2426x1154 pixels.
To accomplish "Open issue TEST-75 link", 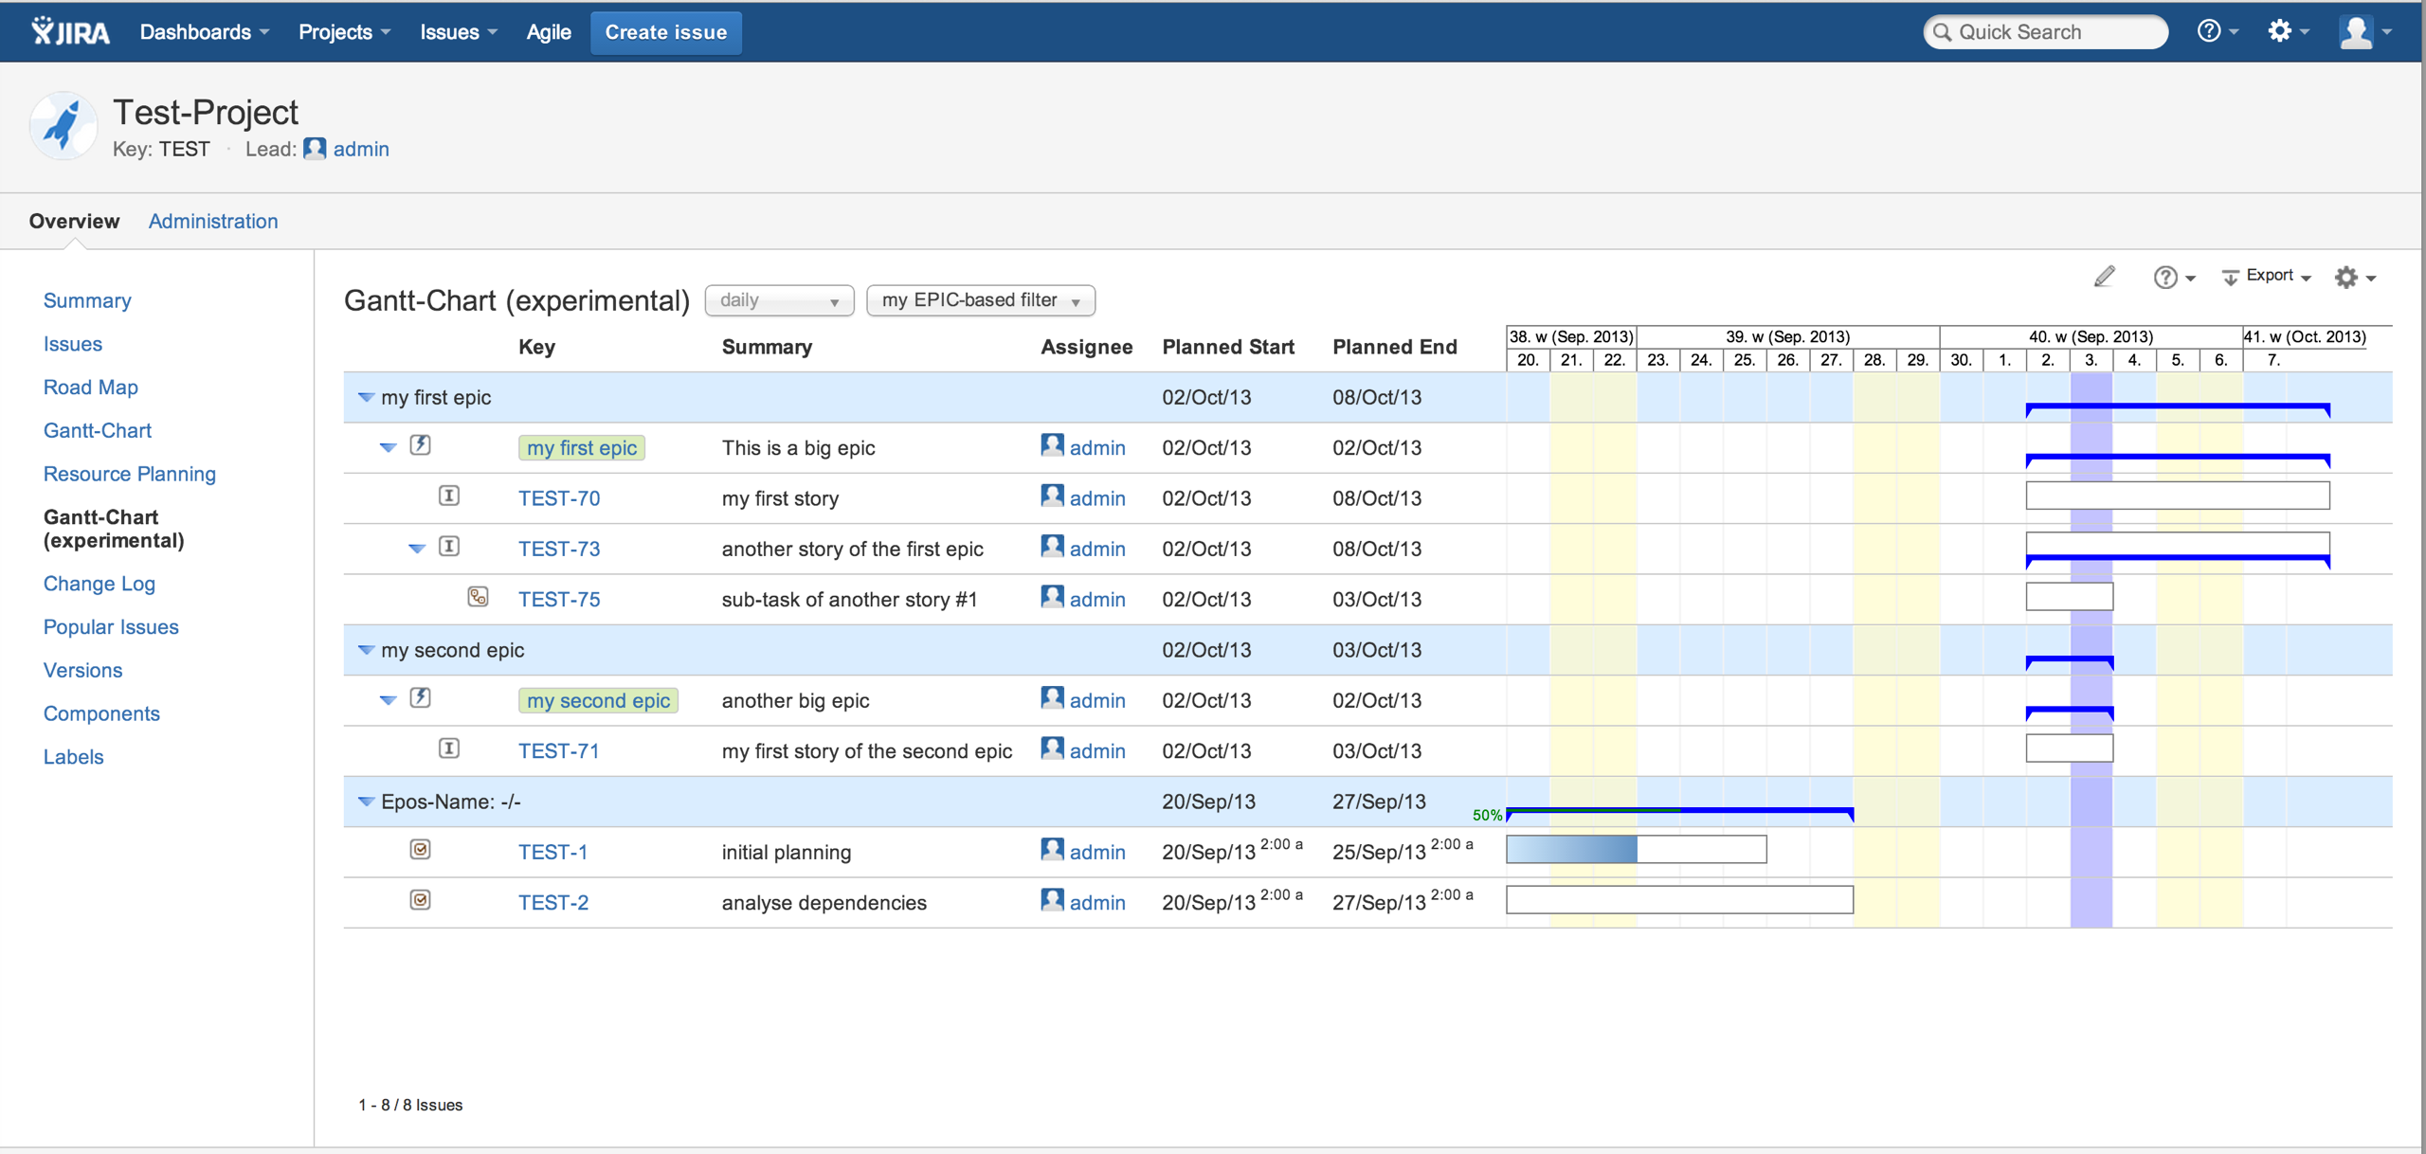I will pyautogui.click(x=559, y=599).
